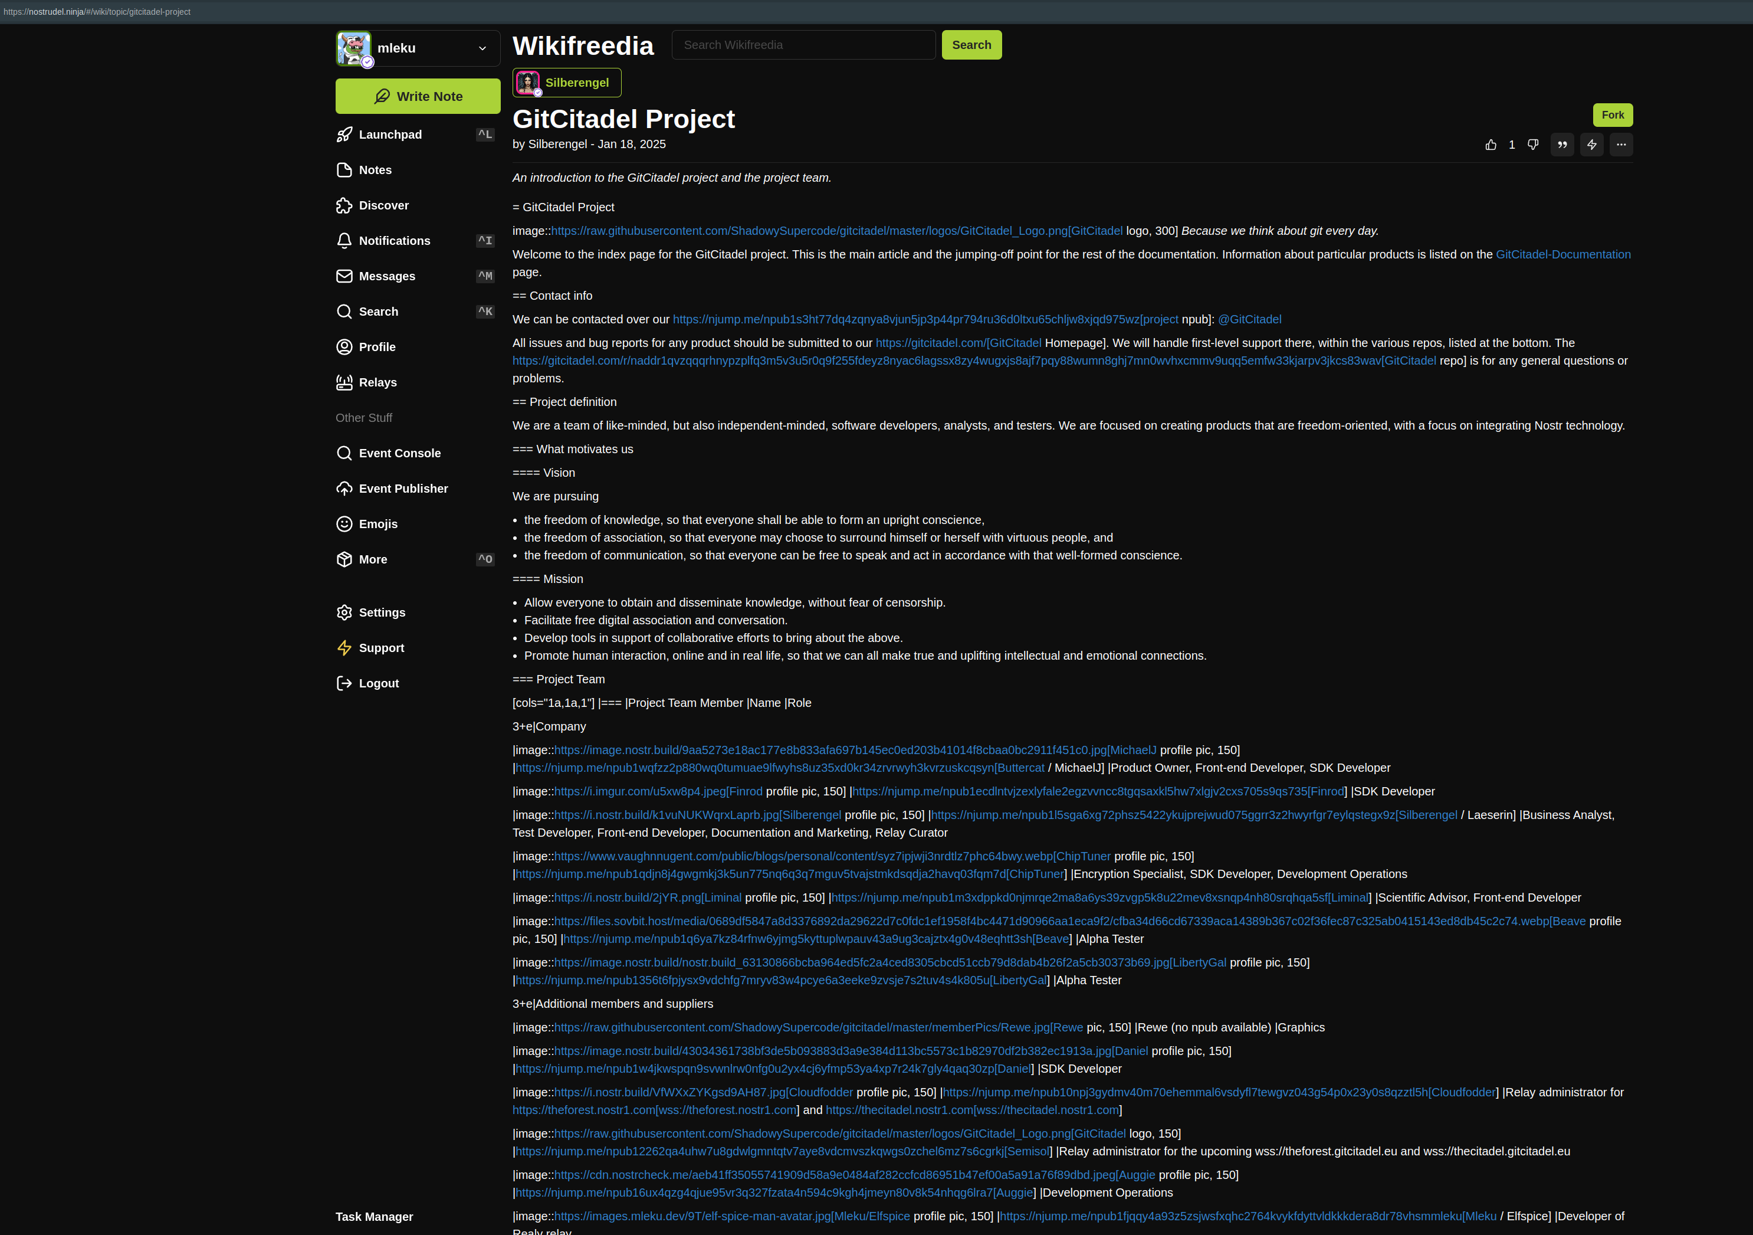Click the mleku account avatar
The height and width of the screenshot is (1235, 1753).
(x=354, y=48)
